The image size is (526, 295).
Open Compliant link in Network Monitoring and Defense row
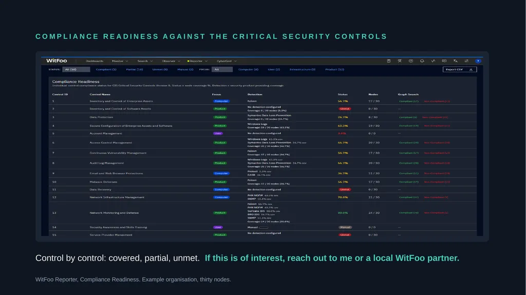(x=408, y=213)
